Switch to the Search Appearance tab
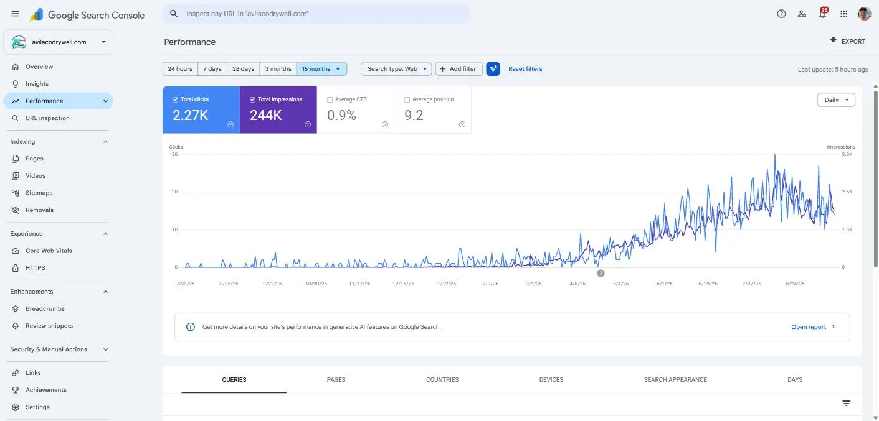The width and height of the screenshot is (879, 421). (675, 380)
